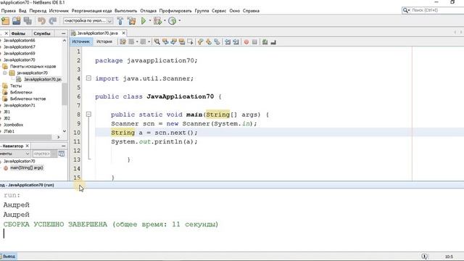
Task: Click the Redo arrow icon
Action: (x=53, y=21)
